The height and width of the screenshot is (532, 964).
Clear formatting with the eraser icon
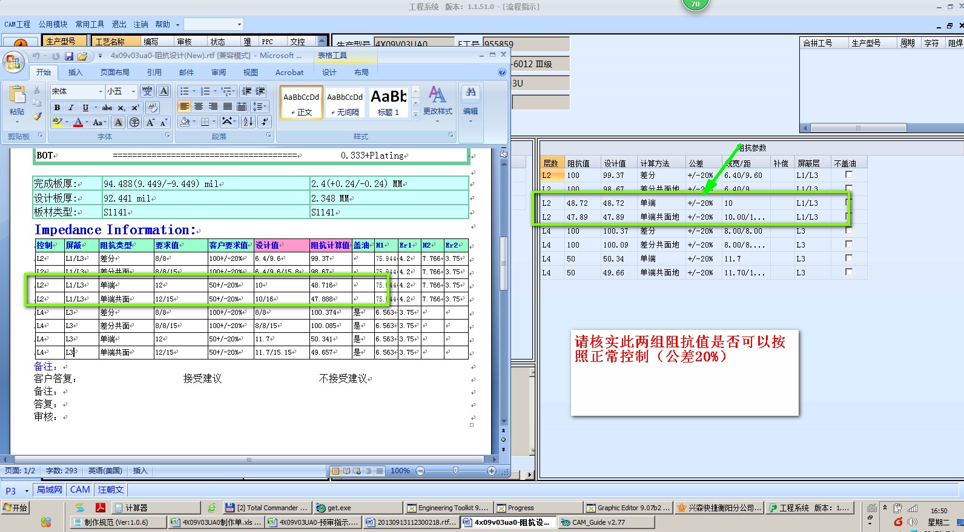pyautogui.click(x=152, y=107)
